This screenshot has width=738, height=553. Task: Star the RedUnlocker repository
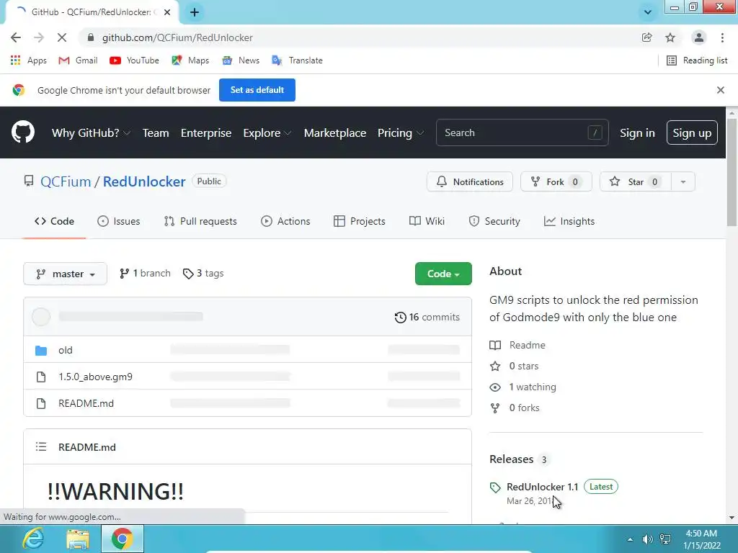[x=636, y=181]
